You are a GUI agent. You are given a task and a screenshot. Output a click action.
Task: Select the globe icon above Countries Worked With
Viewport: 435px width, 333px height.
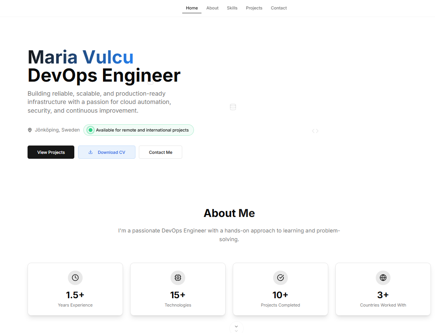click(x=383, y=277)
